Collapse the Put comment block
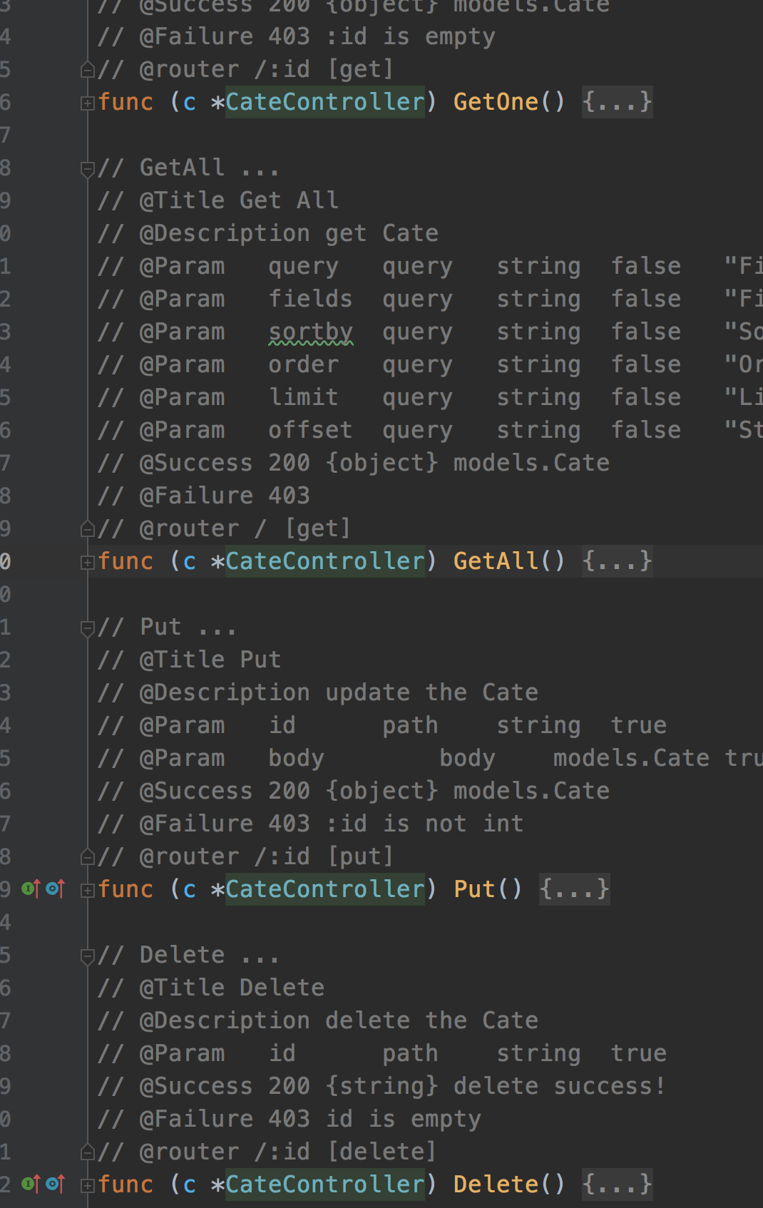 click(x=87, y=628)
